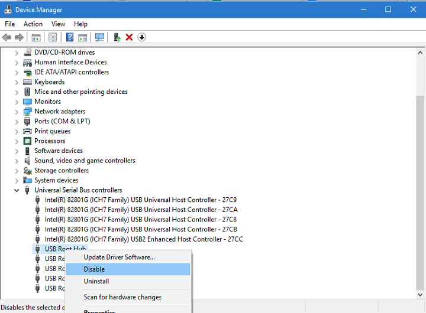The height and width of the screenshot is (313, 426).
Task: Click the Human Interface Devices icon
Action: point(27,63)
